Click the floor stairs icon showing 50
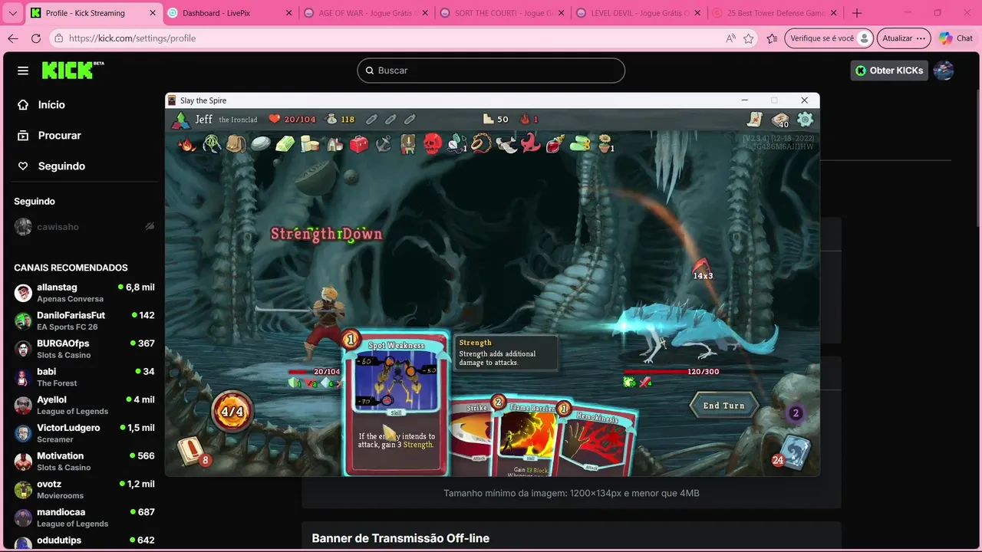Image resolution: width=982 pixels, height=552 pixels. click(x=496, y=119)
